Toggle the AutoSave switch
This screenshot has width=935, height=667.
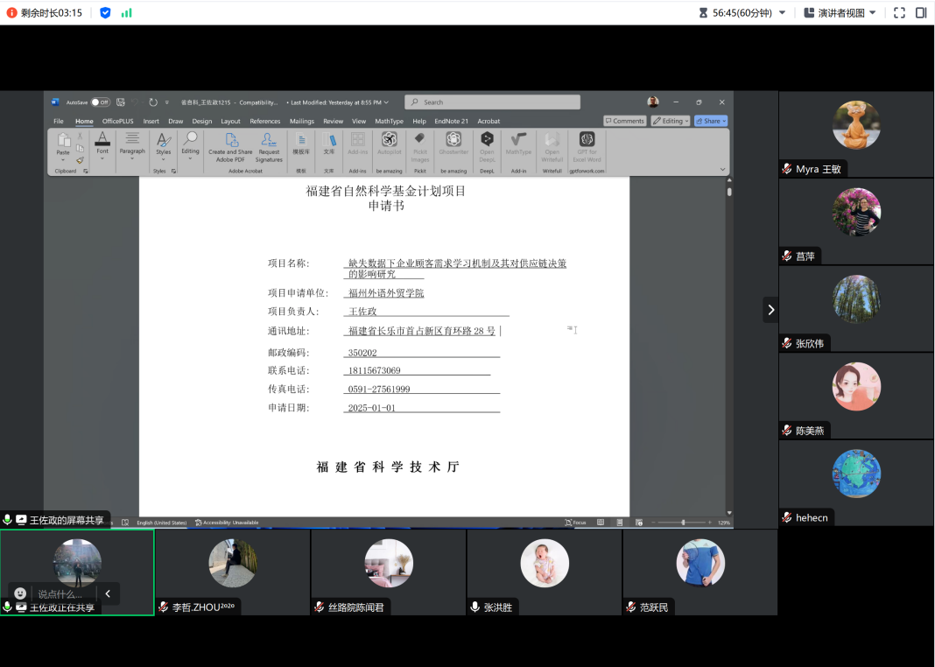coord(100,102)
